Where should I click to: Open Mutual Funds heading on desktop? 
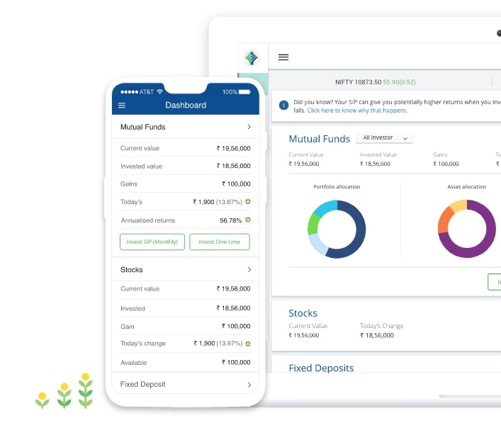click(x=319, y=139)
